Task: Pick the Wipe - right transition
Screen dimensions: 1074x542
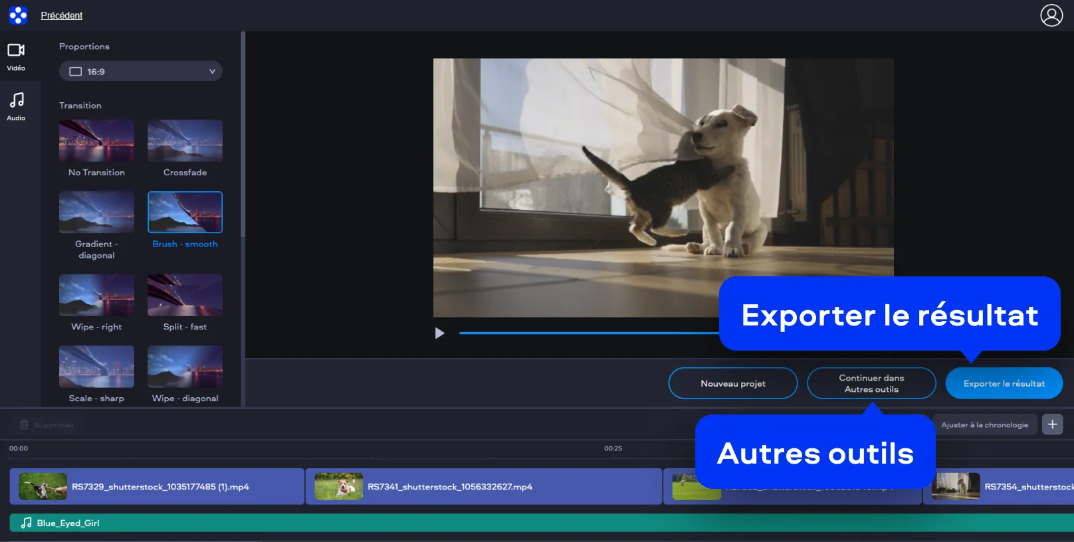Action: point(96,295)
